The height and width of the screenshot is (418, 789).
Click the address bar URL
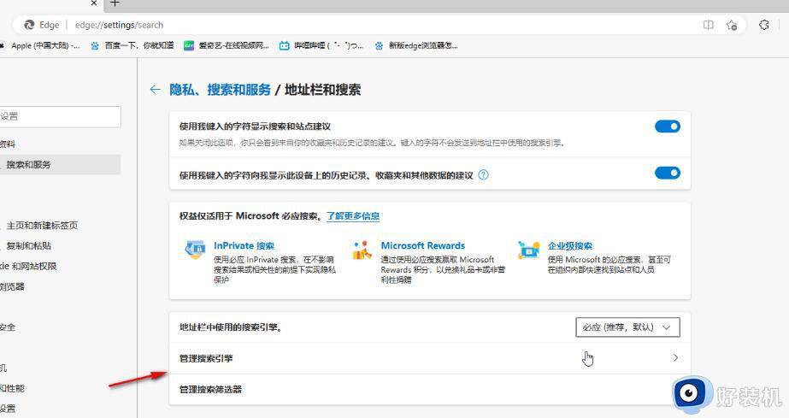120,25
